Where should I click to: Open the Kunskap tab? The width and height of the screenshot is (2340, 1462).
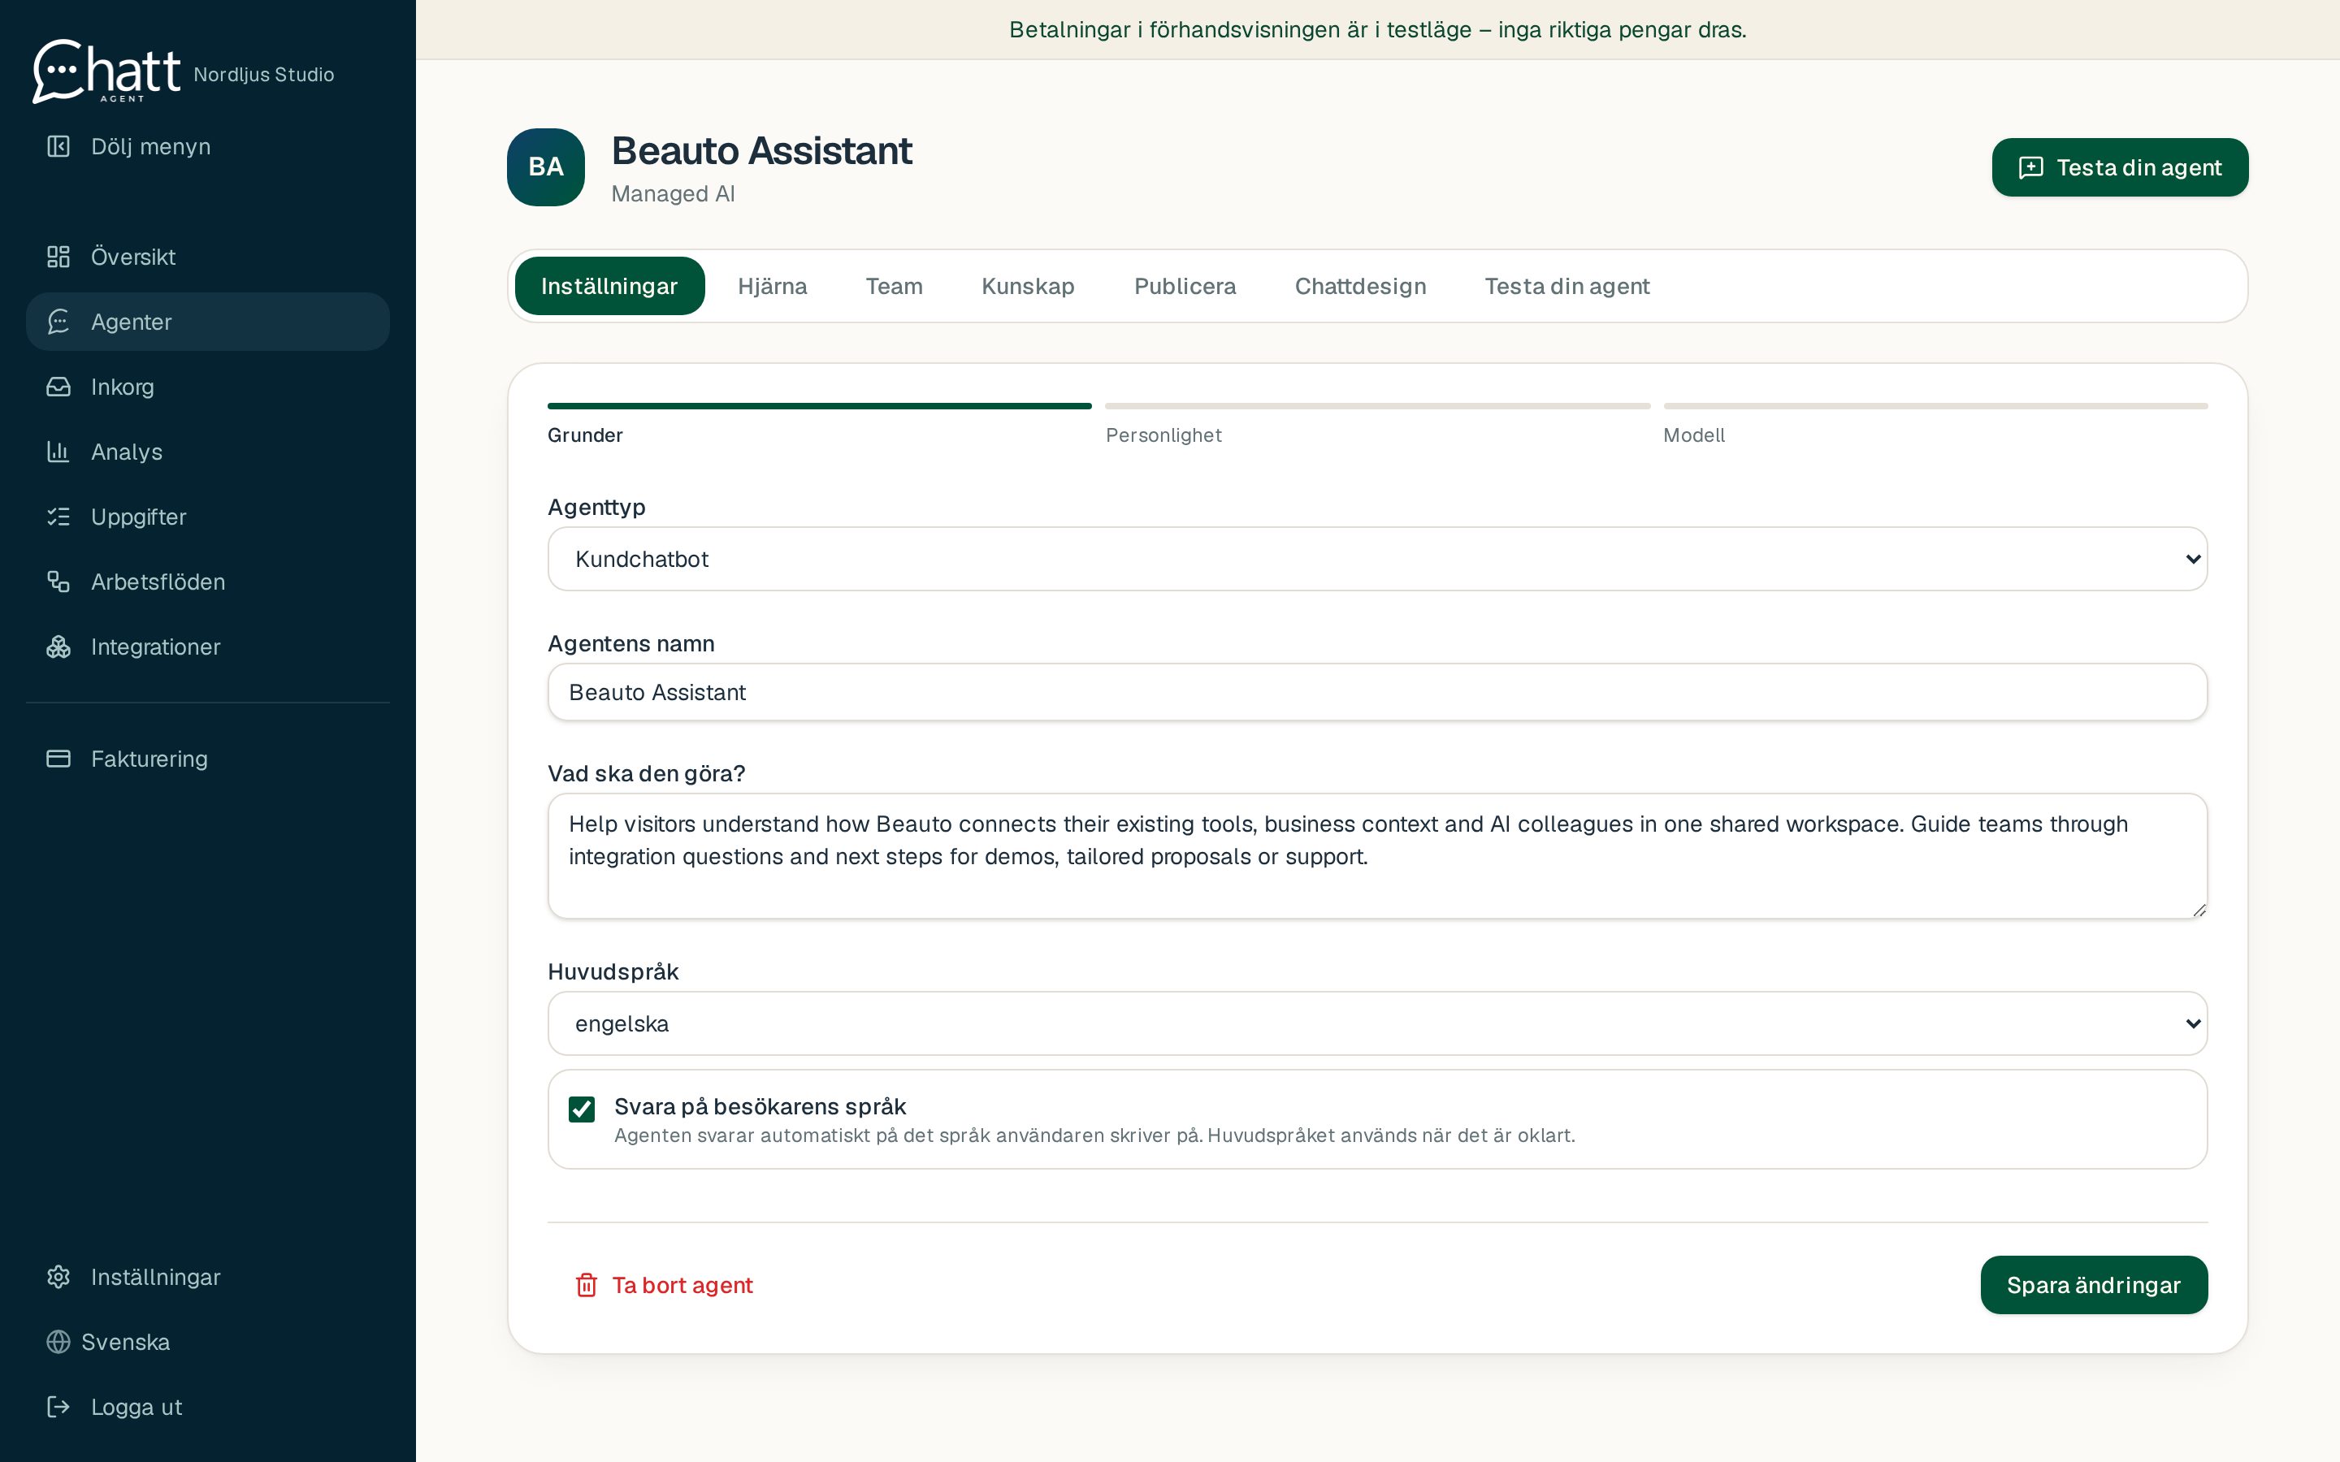[x=1028, y=286]
